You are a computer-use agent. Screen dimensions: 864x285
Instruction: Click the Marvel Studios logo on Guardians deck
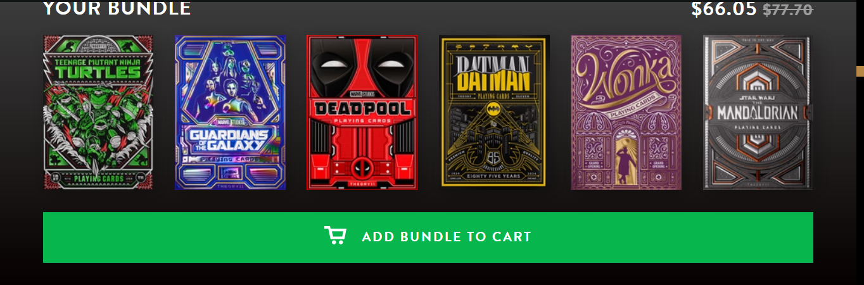tap(230, 122)
